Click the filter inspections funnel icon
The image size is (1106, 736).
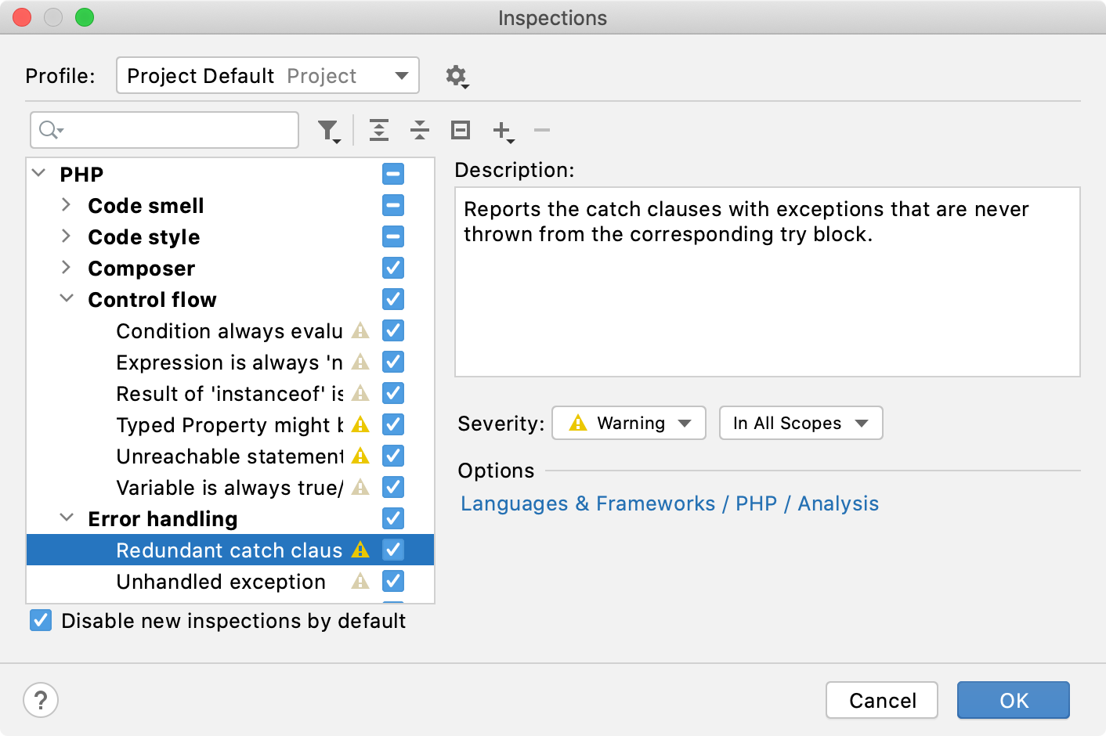tap(329, 131)
